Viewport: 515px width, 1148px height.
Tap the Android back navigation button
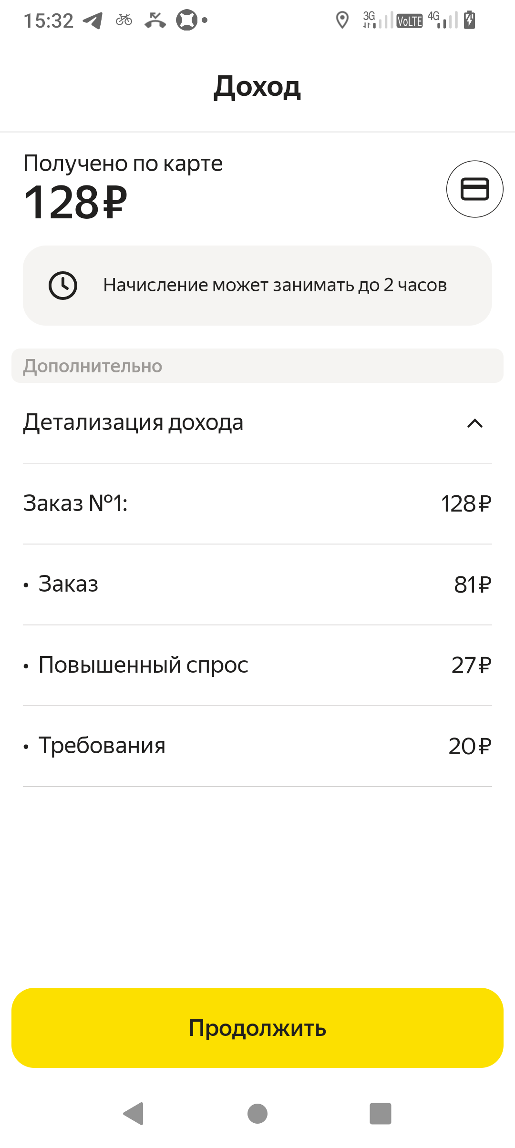tap(134, 1113)
